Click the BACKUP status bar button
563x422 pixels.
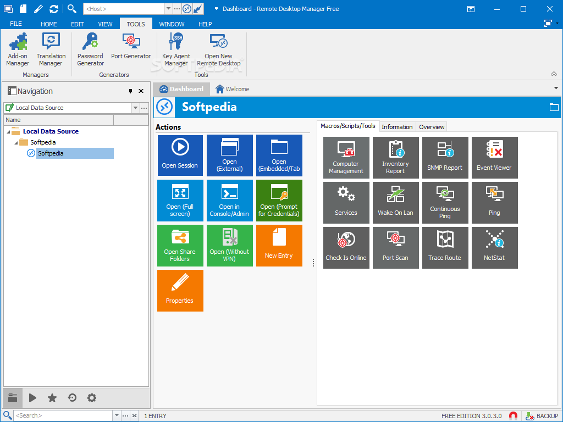tap(542, 416)
